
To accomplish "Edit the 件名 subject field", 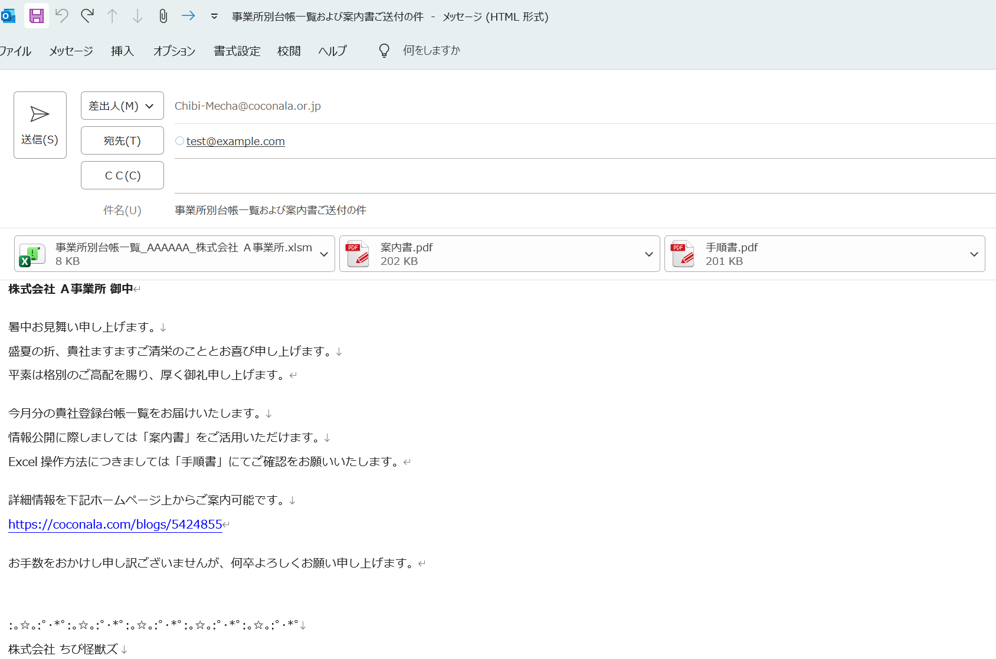I will click(x=584, y=210).
